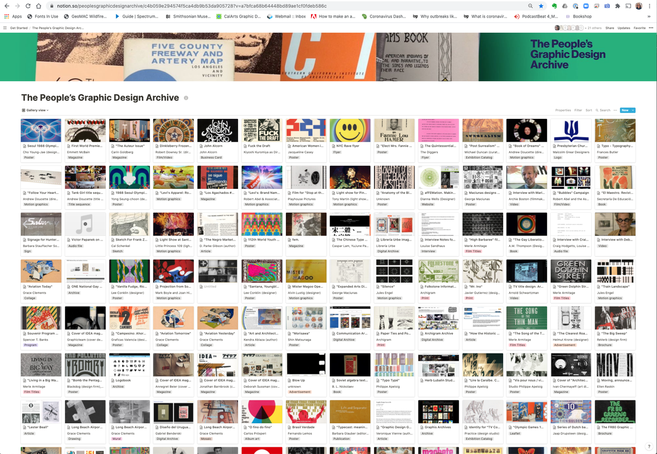
Task: Open the Untitled gallery card
Action: (217, 281)
